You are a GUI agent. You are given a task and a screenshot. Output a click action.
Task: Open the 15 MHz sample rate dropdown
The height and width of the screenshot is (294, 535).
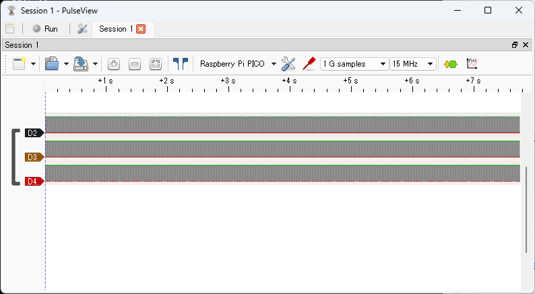click(413, 64)
